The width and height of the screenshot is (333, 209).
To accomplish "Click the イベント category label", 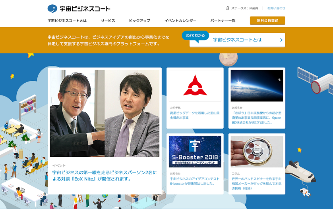I will [x=59, y=165].
